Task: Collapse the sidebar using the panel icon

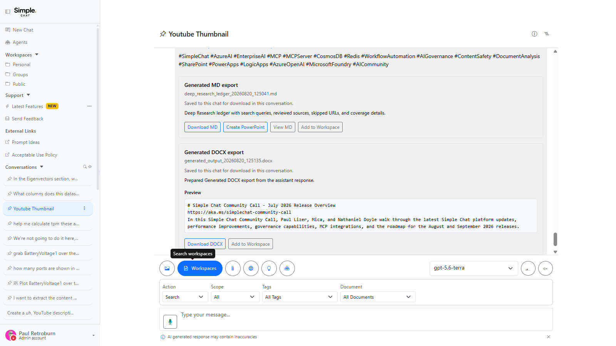Action: [x=8, y=12]
